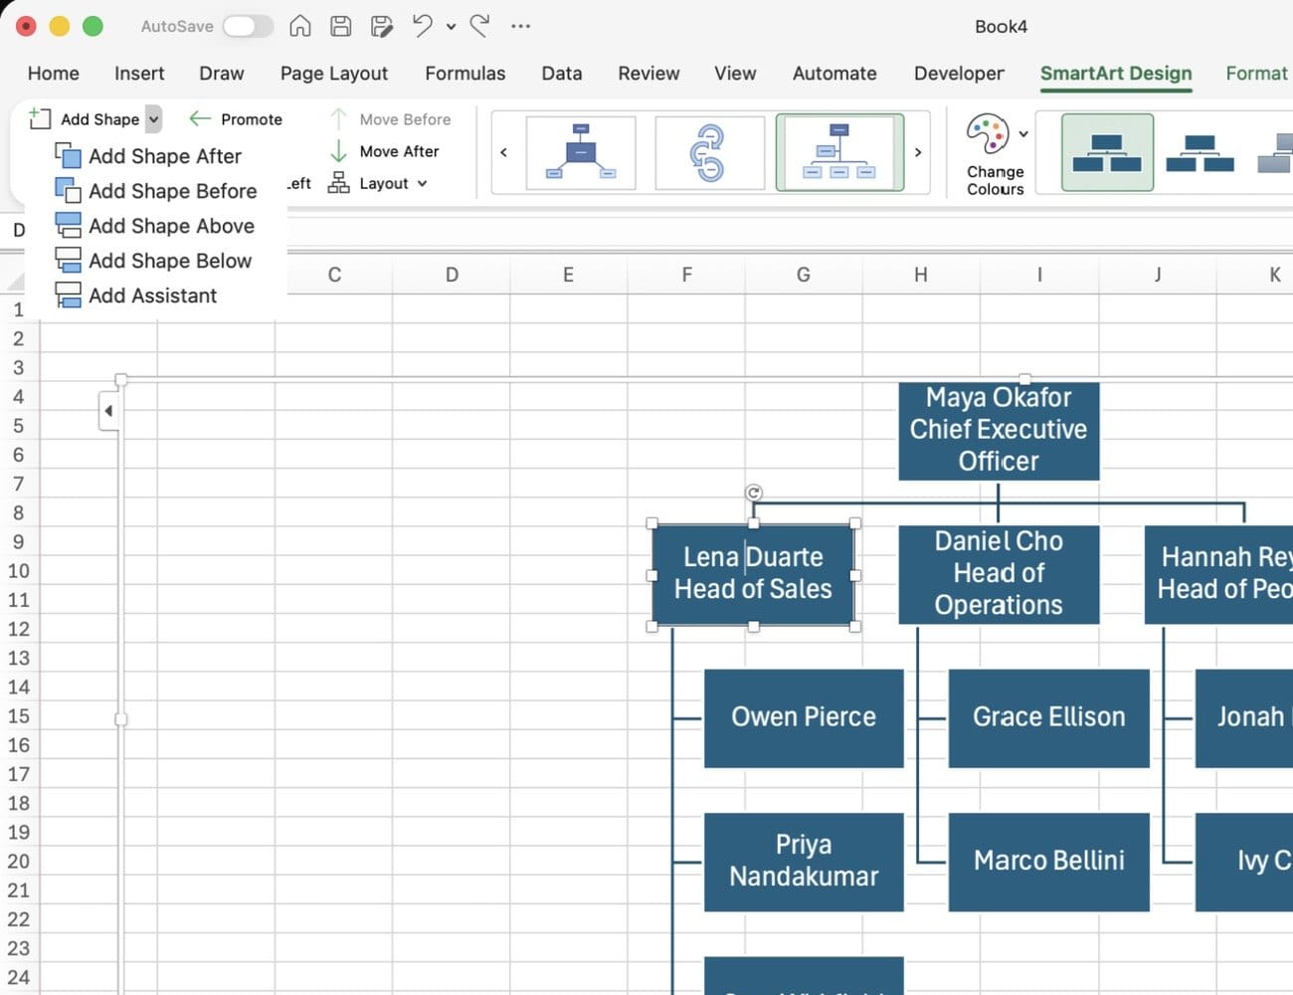The height and width of the screenshot is (995, 1293).
Task: Expand the Add Shape dropdown arrow
Action: 153,118
